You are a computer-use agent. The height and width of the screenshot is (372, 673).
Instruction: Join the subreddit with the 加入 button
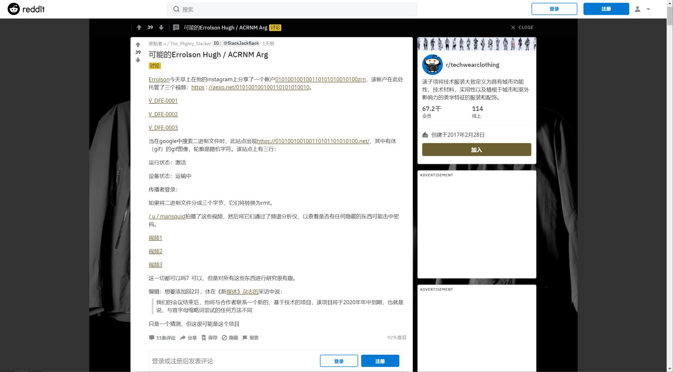point(476,150)
